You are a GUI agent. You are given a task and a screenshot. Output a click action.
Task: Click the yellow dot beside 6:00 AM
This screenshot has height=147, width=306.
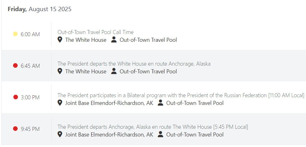point(15,34)
